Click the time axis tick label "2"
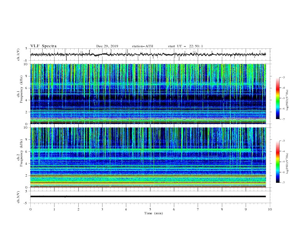Image resolution: width=304 pixels, height=235 pixels. (78, 209)
